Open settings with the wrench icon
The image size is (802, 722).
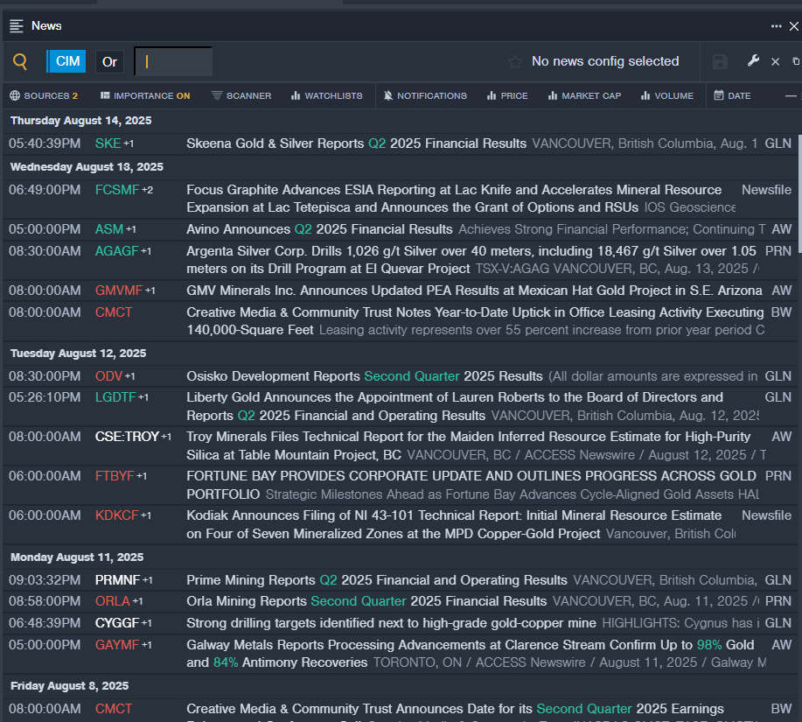tap(753, 61)
